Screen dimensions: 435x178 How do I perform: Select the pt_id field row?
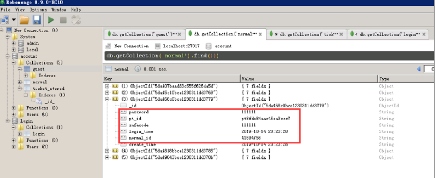269,119
